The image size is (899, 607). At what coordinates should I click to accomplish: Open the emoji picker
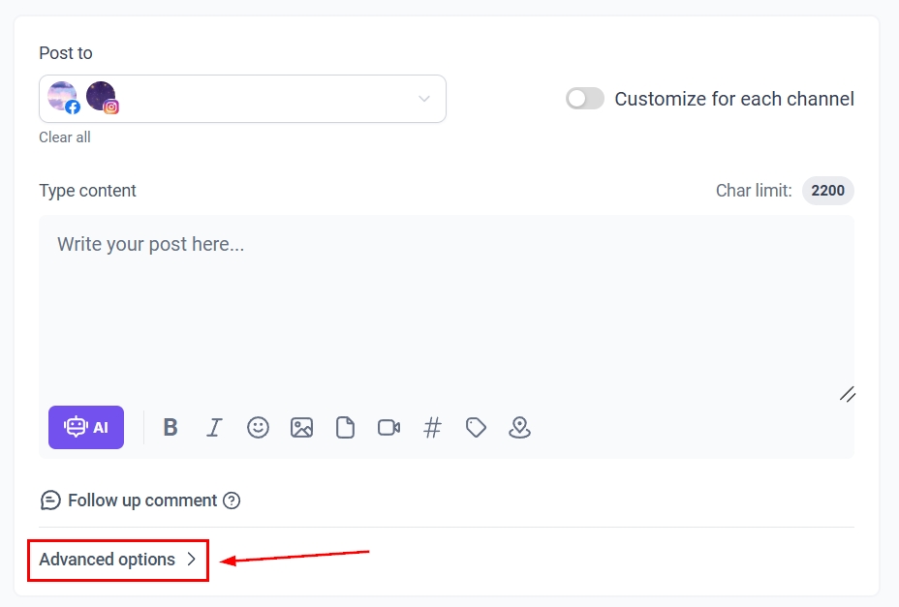point(258,427)
